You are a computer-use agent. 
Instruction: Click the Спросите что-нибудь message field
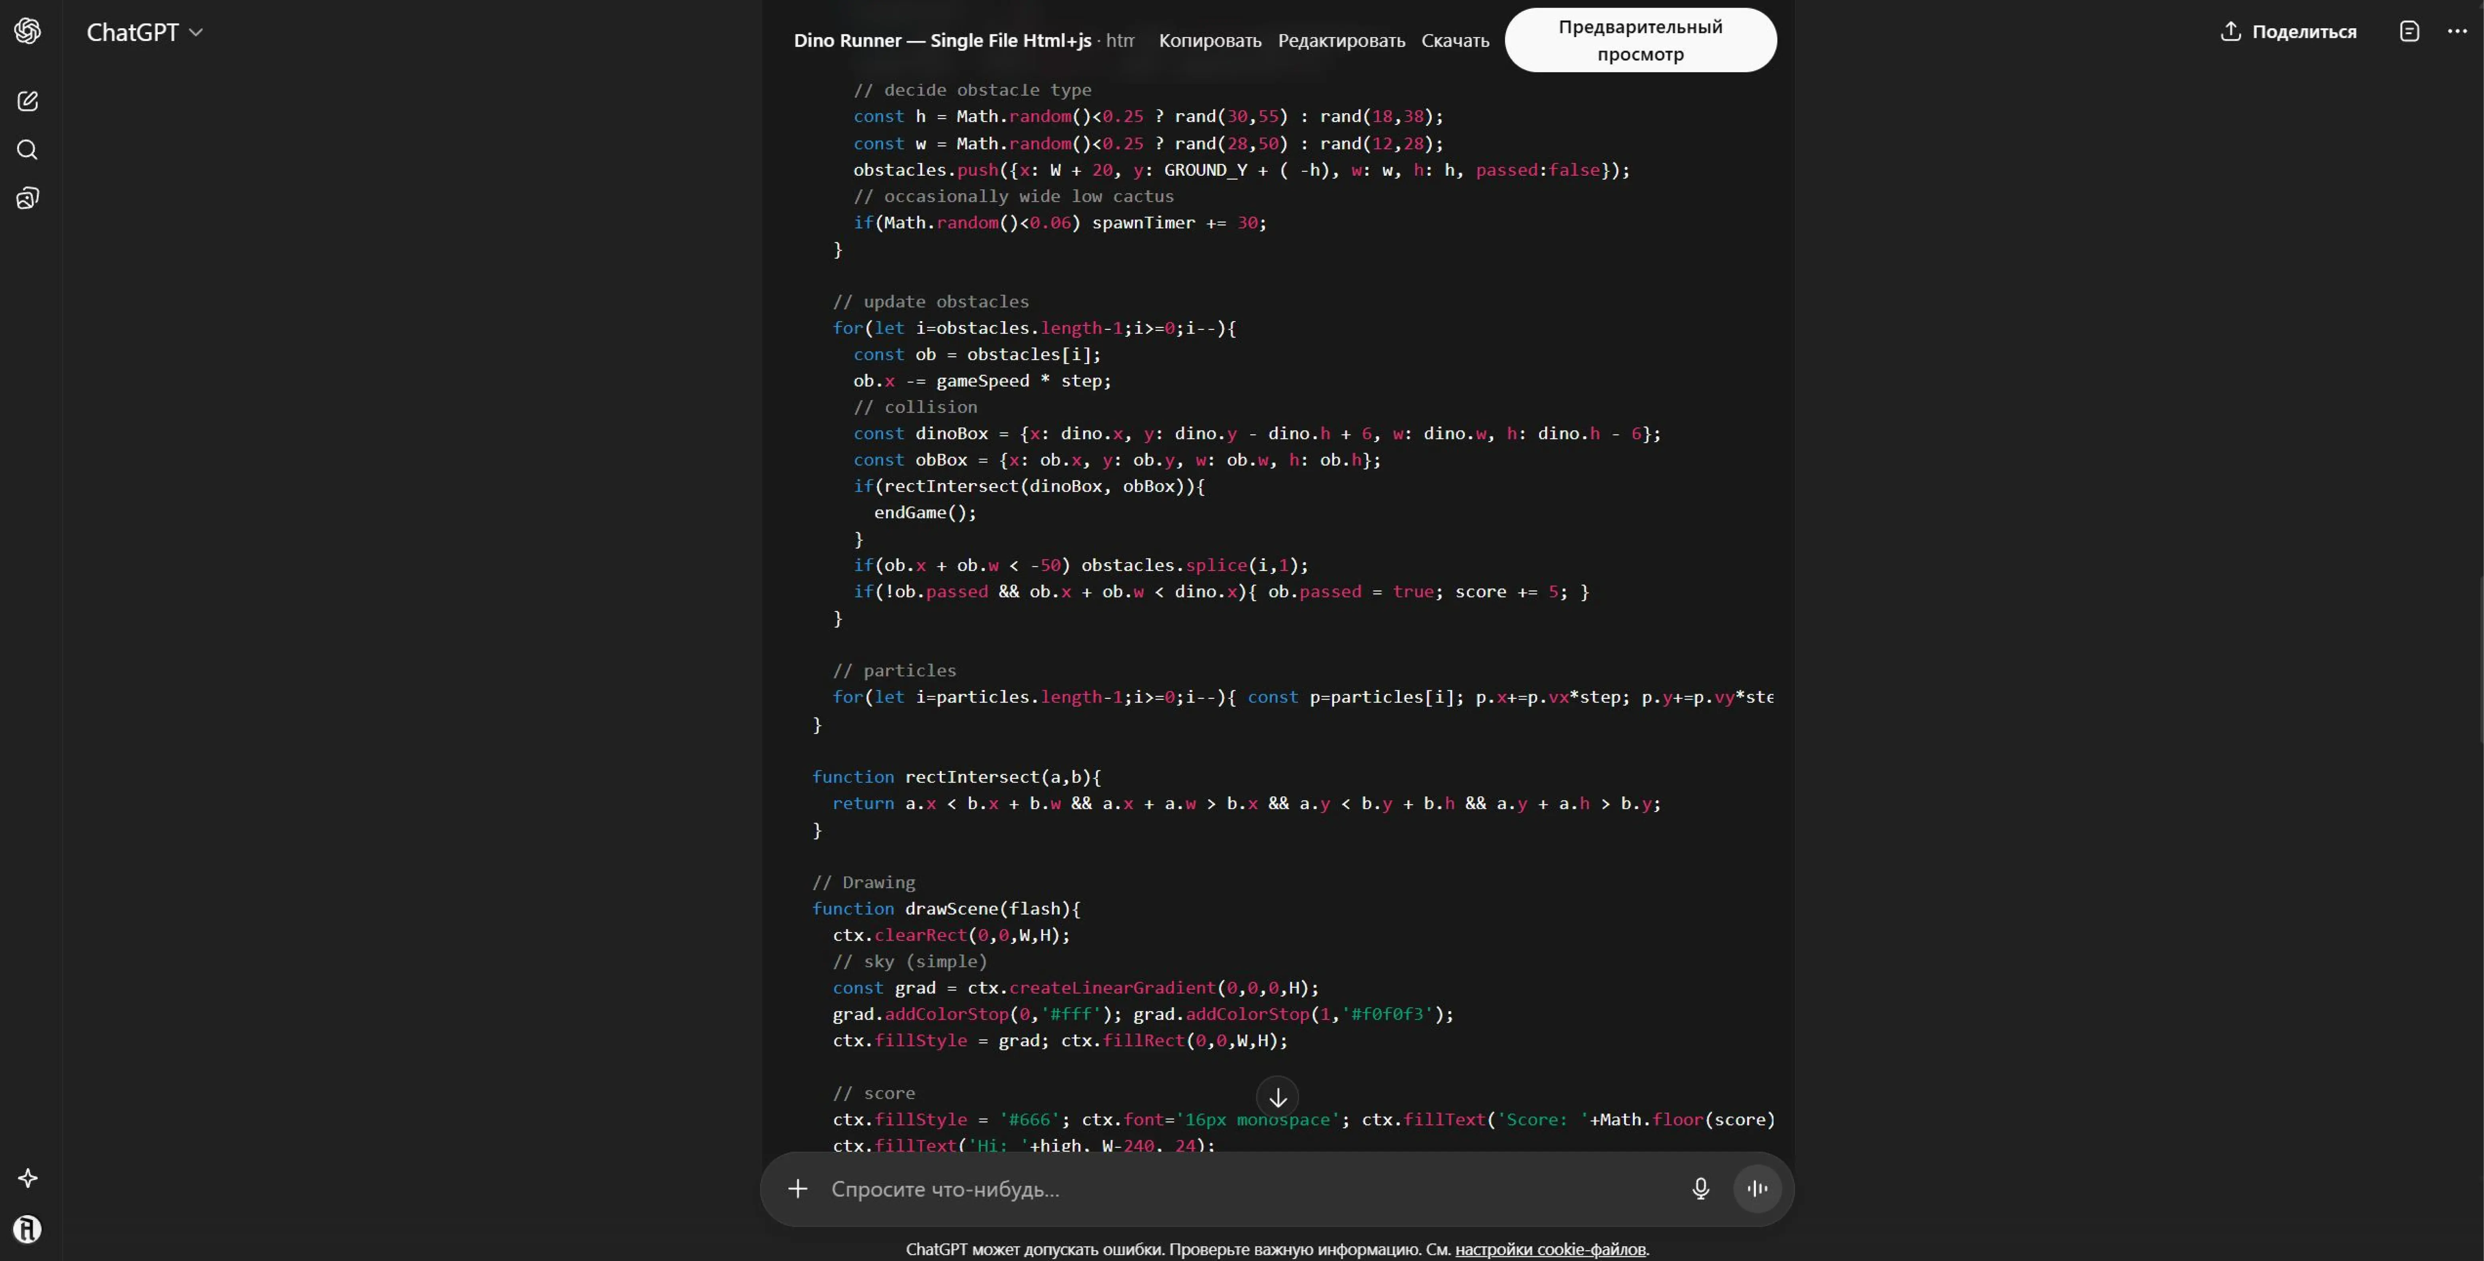click(1254, 1189)
